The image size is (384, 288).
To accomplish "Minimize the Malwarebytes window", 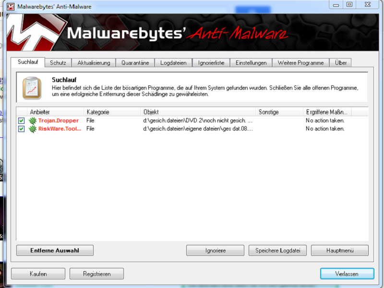I will coord(336,5).
